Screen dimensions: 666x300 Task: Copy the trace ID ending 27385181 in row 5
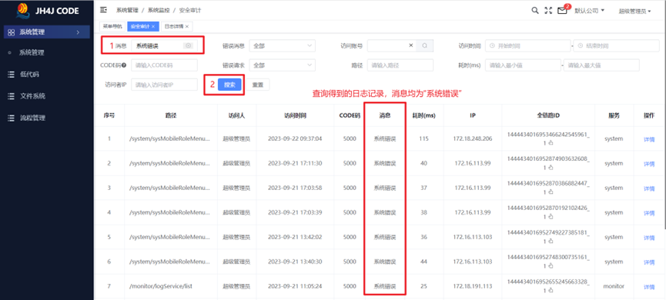[x=551, y=242]
